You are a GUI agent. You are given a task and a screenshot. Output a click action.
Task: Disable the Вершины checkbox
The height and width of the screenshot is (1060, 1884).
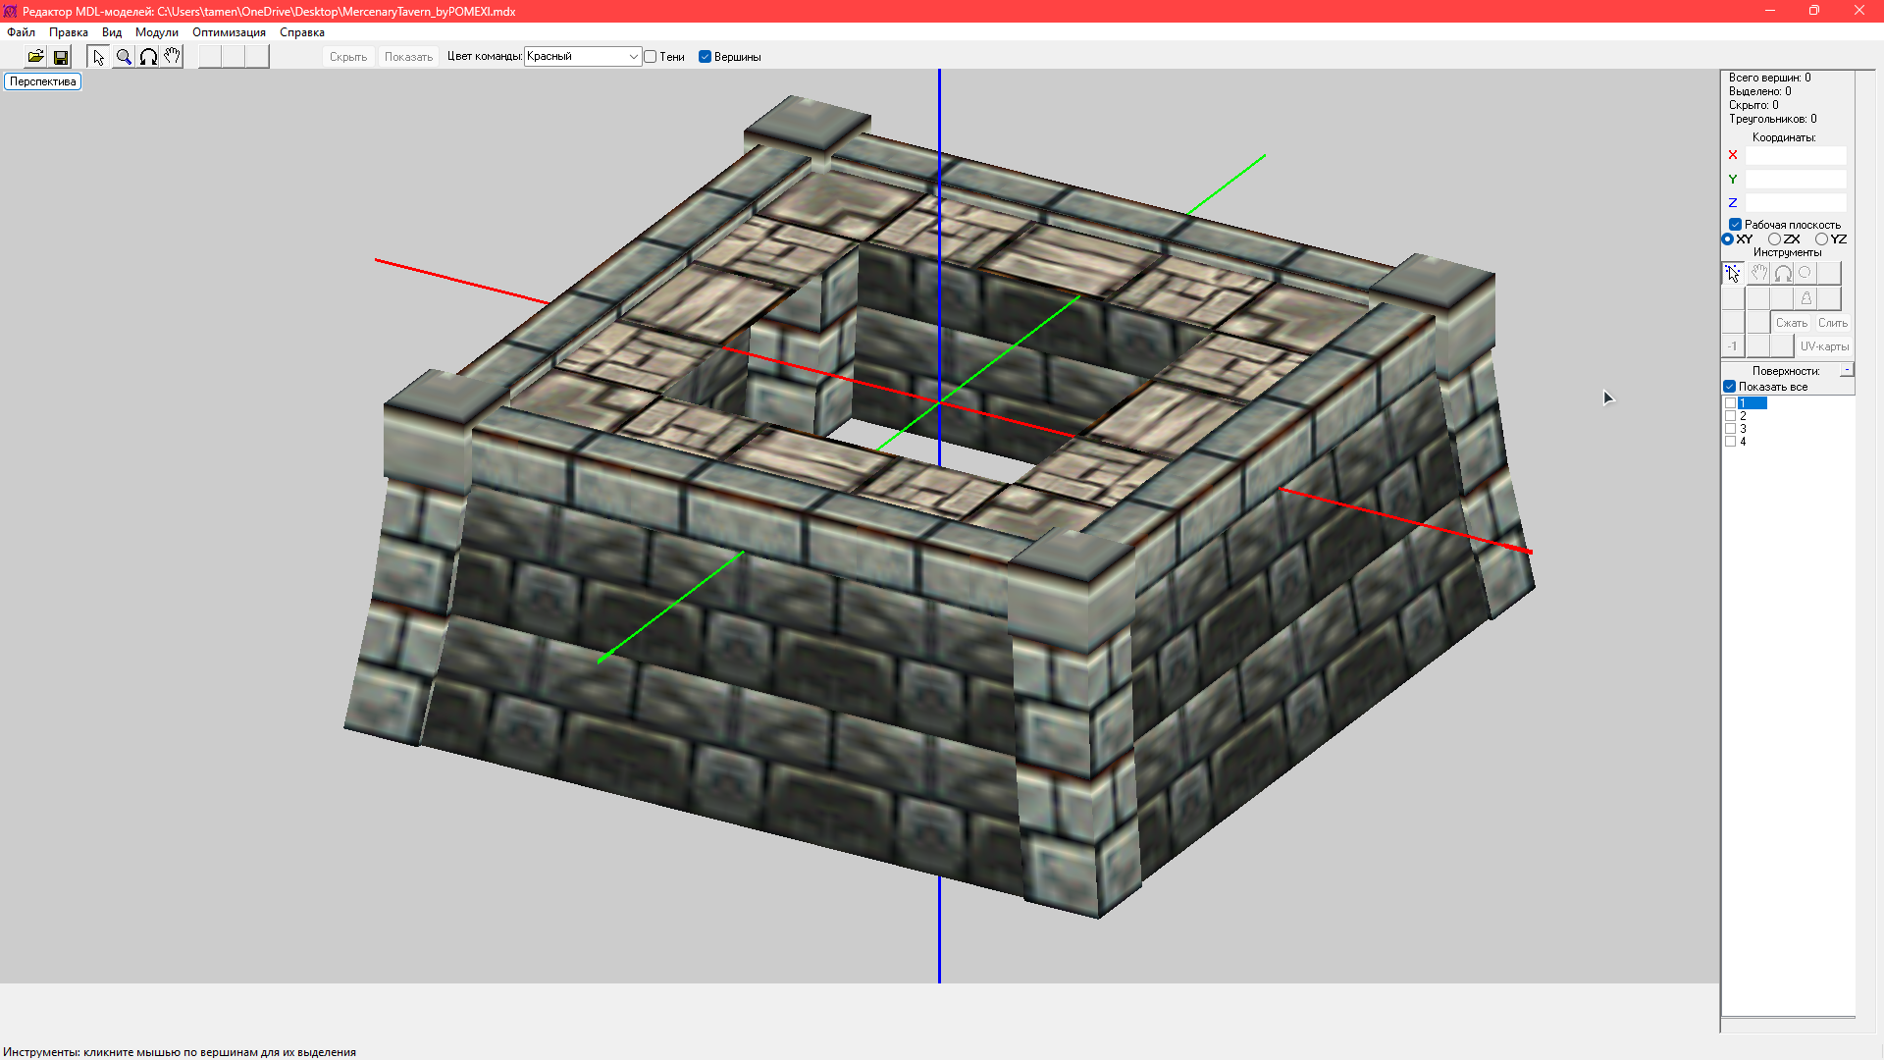click(x=705, y=57)
